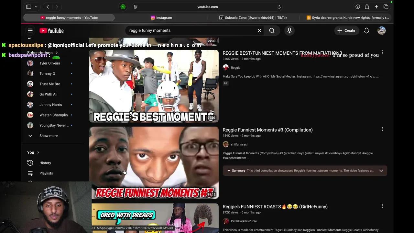Open notifications bell
Screen dimensions: 414x233
366,30
